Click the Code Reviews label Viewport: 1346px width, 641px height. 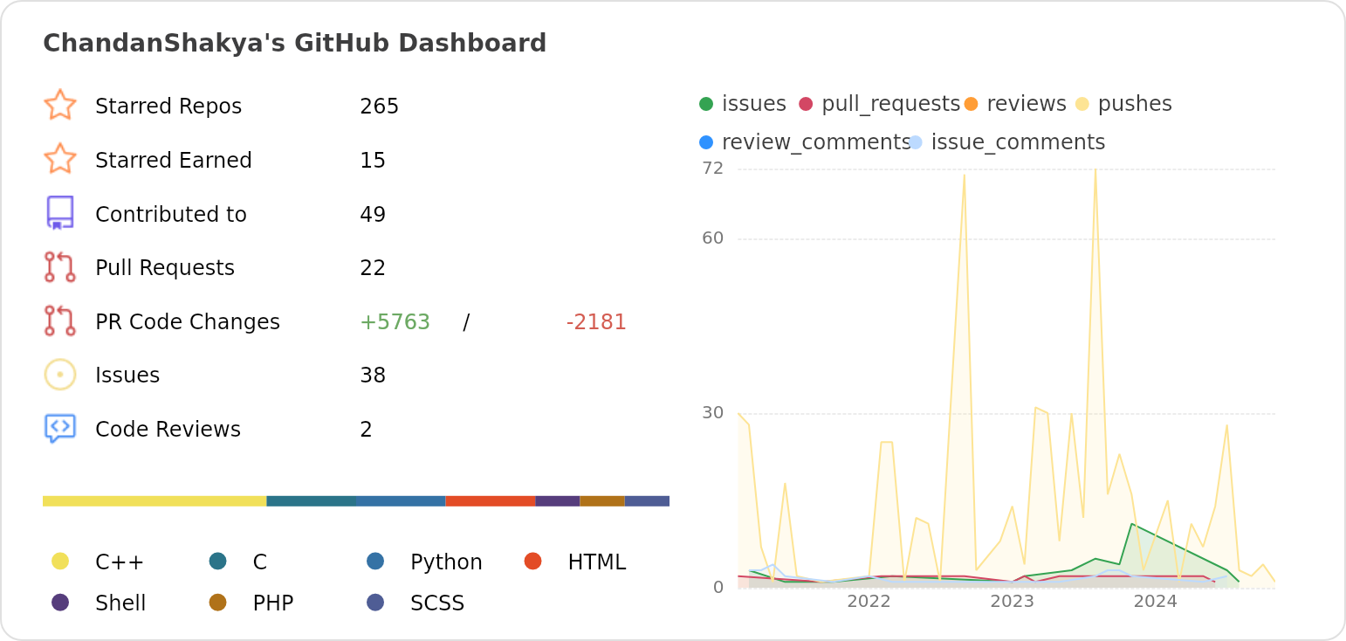(x=168, y=430)
